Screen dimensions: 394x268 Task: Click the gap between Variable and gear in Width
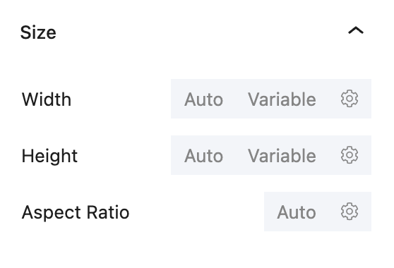pyautogui.click(x=328, y=99)
